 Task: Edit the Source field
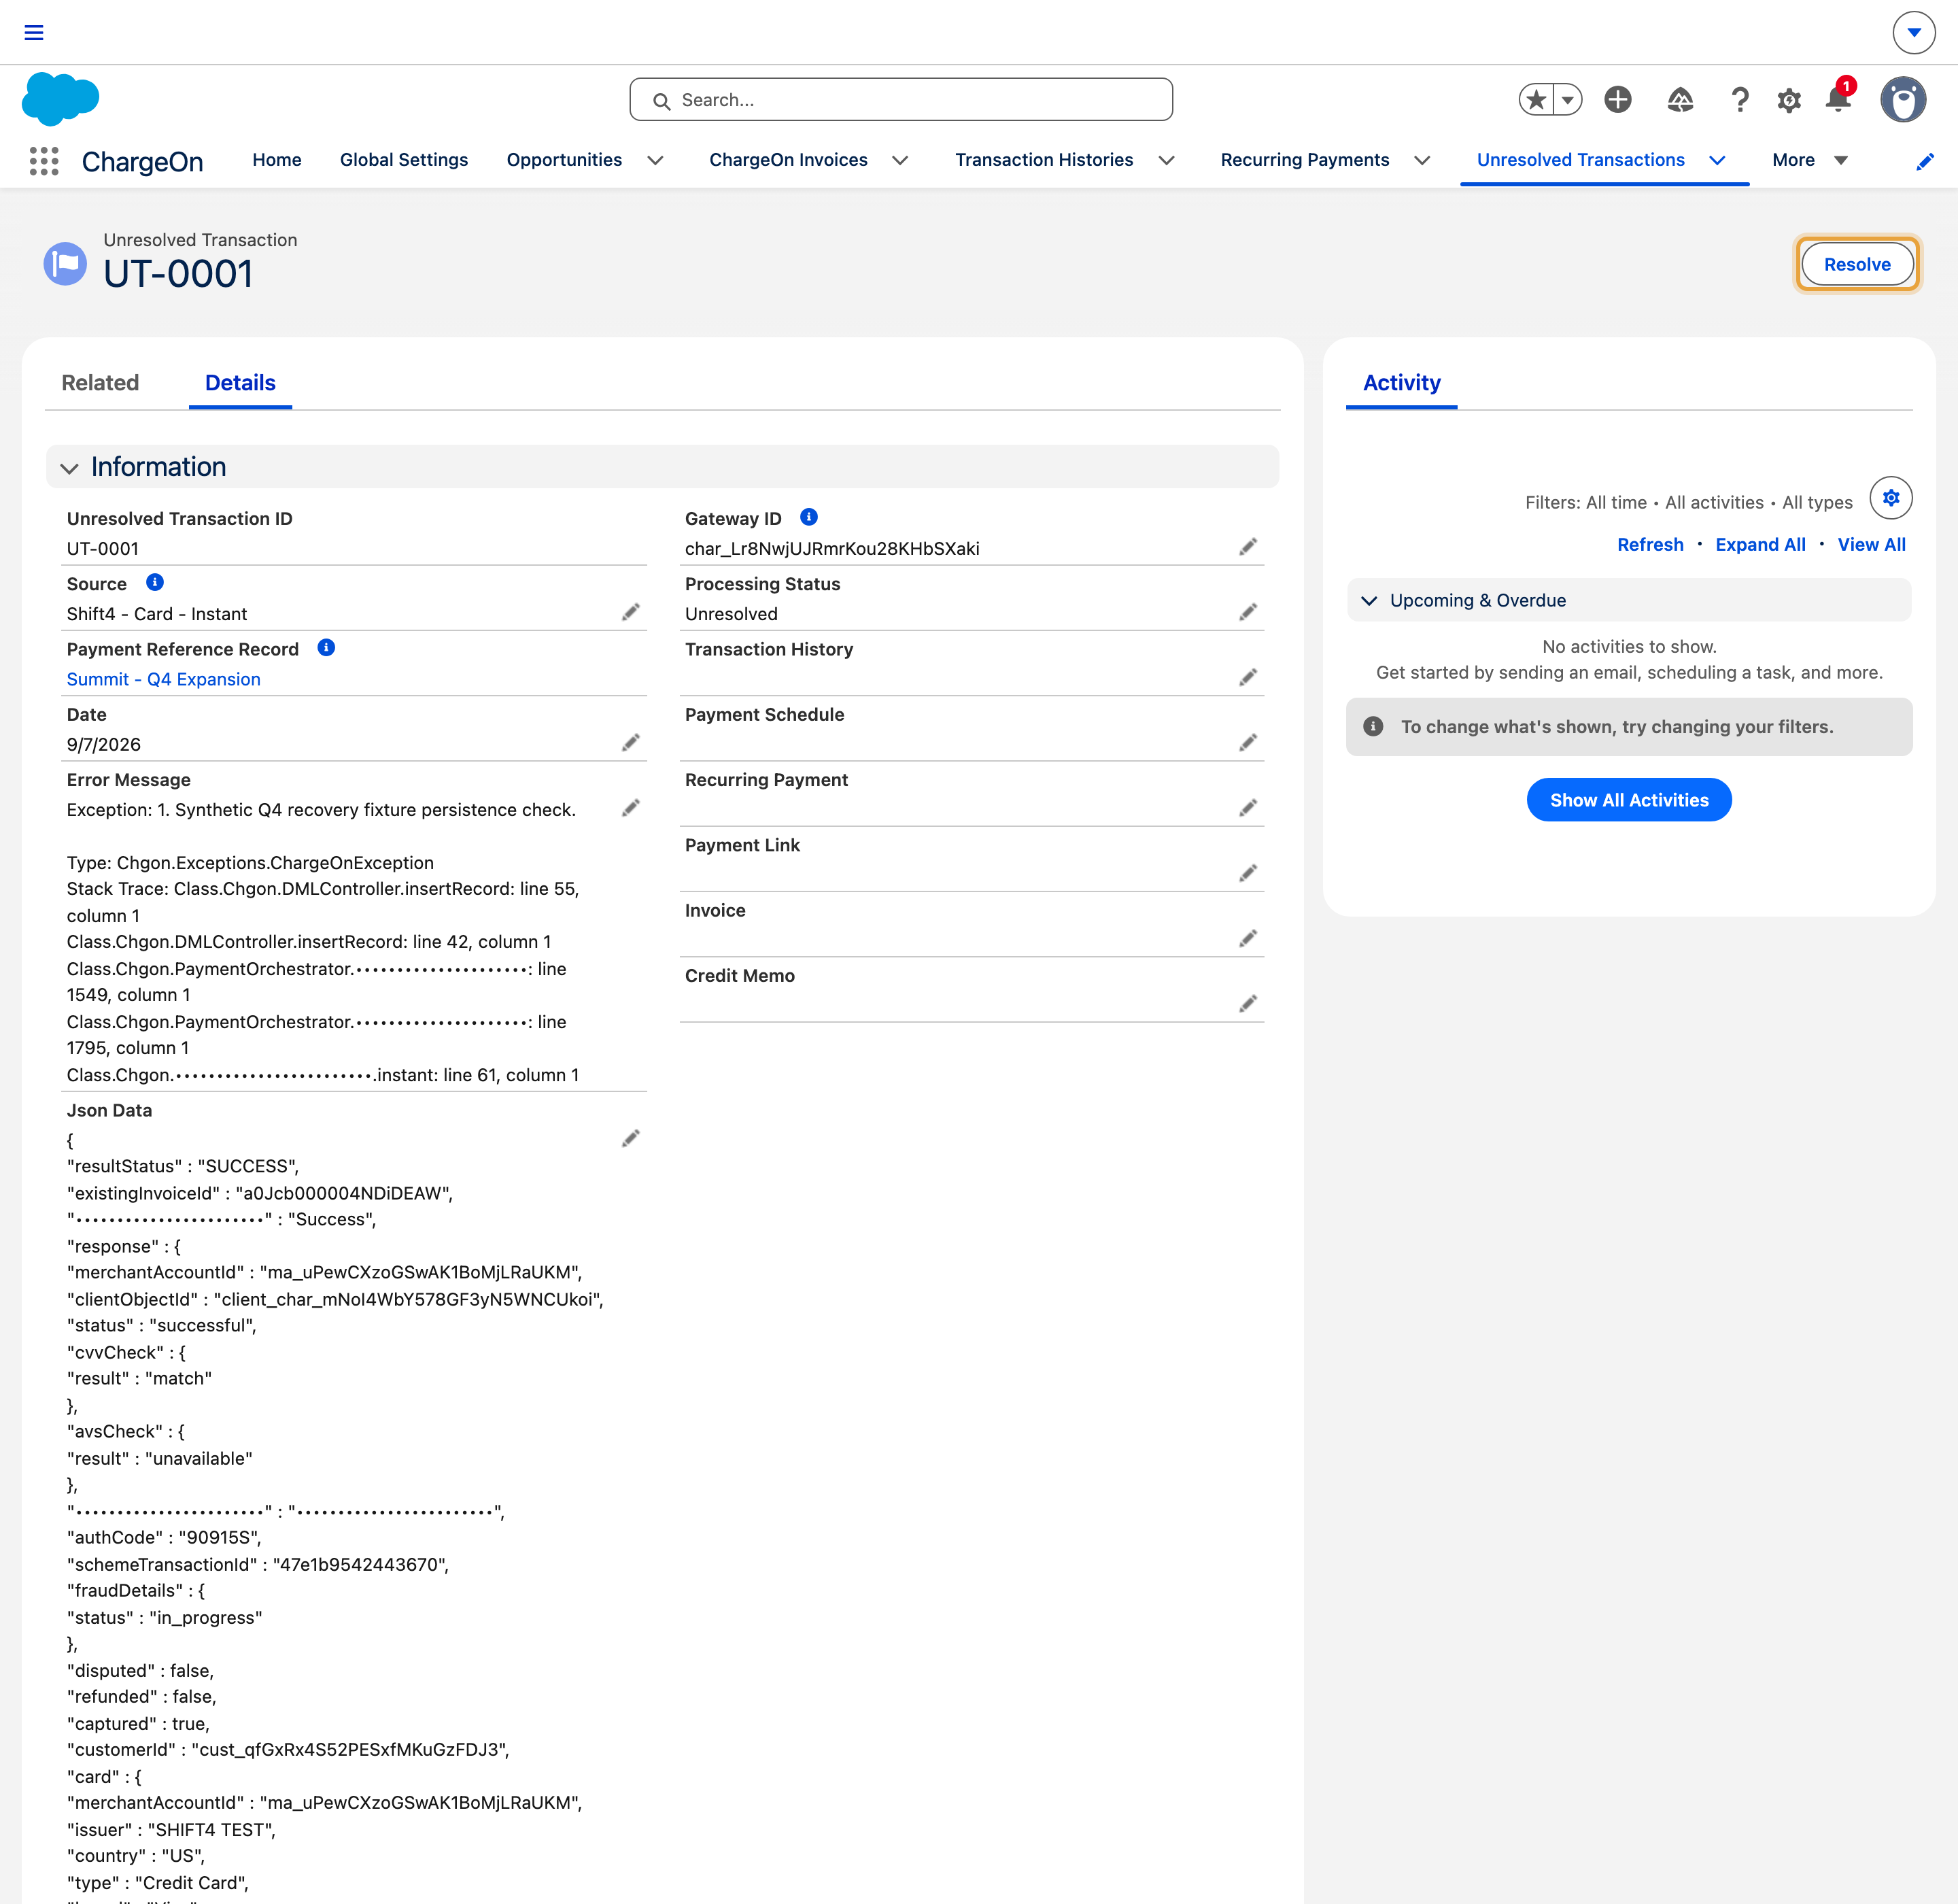(x=630, y=612)
